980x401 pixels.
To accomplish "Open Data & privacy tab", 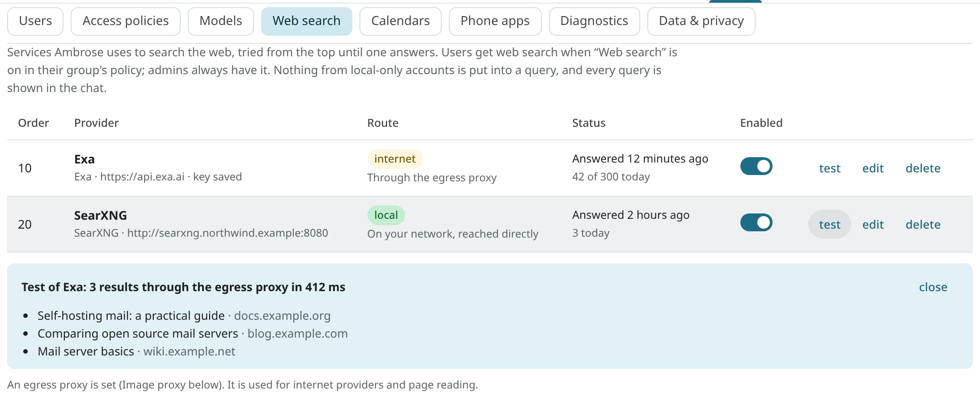I will tap(701, 21).
